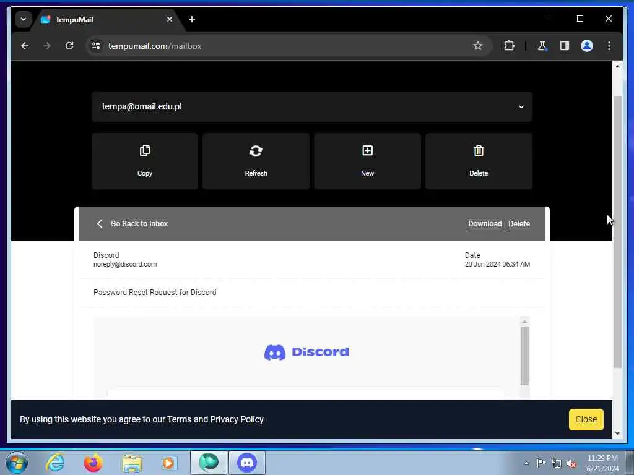
Task: Click the Discord logo in email
Action: point(306,352)
